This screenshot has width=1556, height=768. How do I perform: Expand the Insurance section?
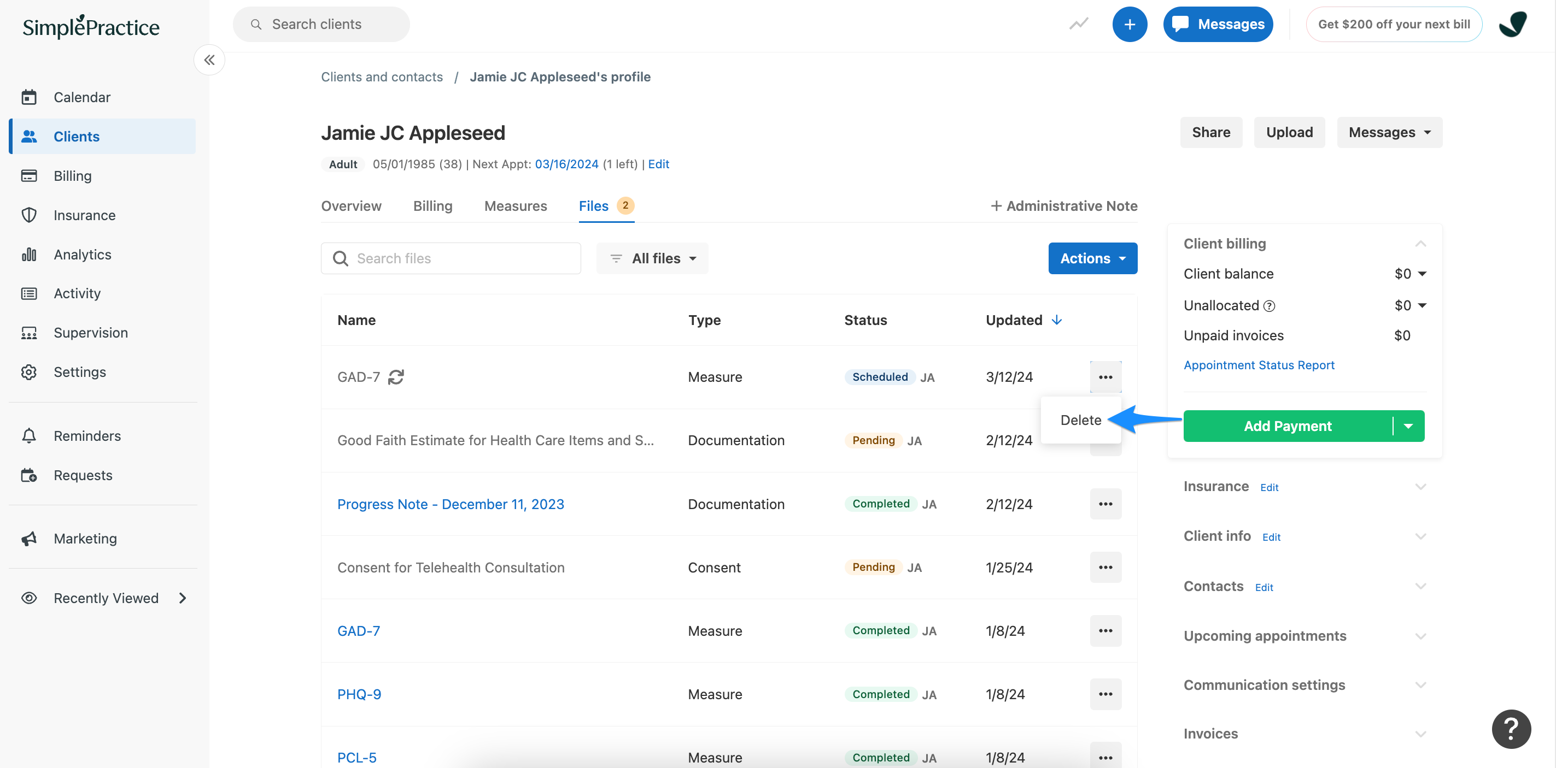coord(1420,487)
